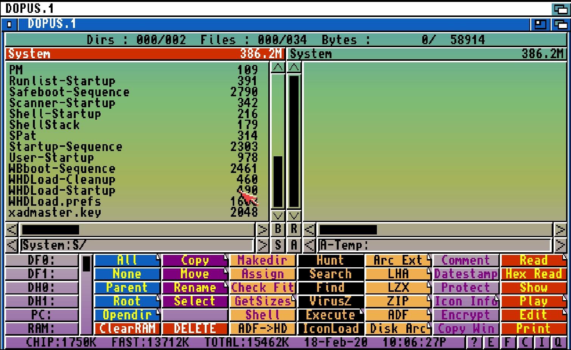571x350 pixels.
Task: Click the Print button
Action: (534, 328)
